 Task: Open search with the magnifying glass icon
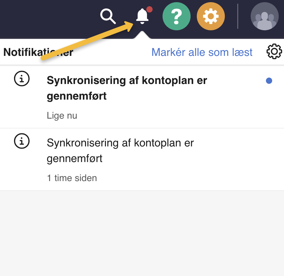click(108, 16)
